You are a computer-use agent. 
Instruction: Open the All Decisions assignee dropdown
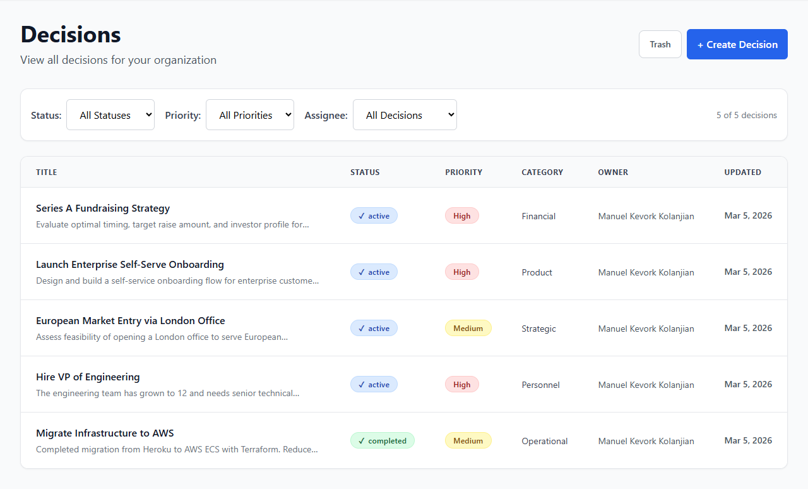405,114
